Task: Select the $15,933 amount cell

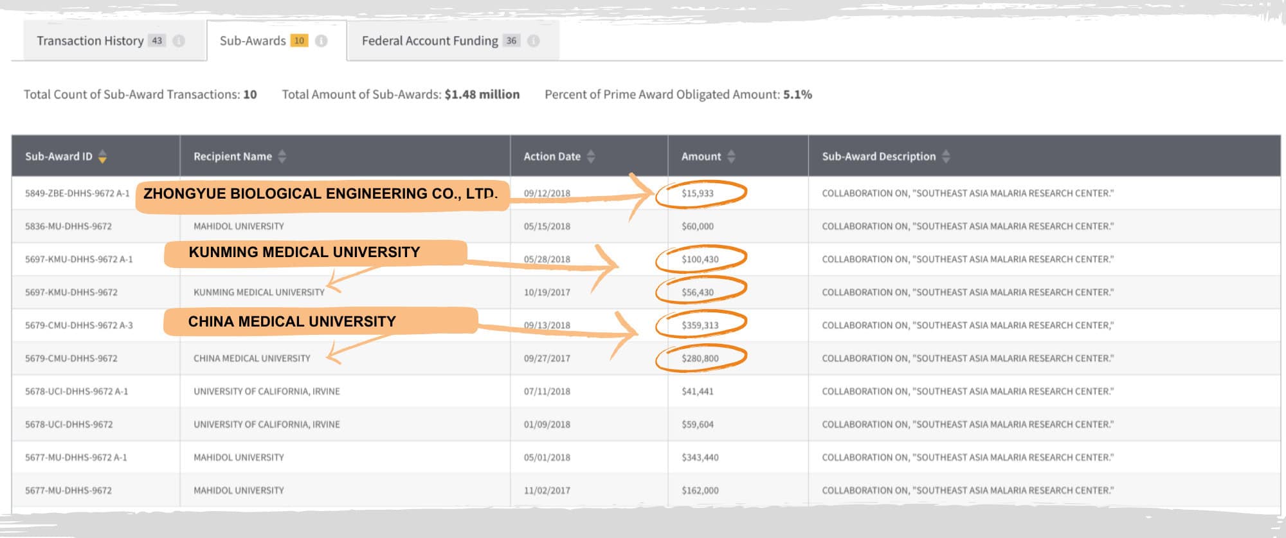Action: (x=698, y=193)
